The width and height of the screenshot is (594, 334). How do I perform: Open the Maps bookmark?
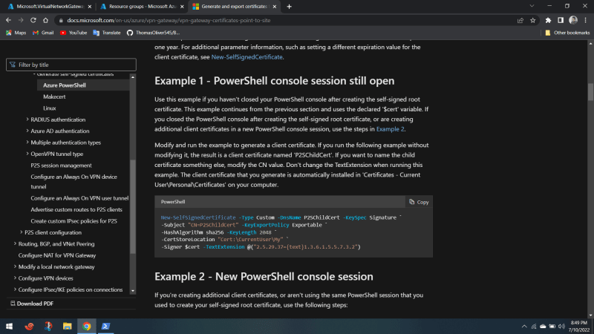click(16, 33)
